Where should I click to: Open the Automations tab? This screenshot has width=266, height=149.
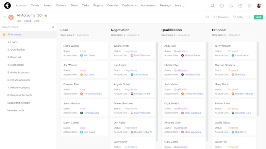click(x=148, y=5)
